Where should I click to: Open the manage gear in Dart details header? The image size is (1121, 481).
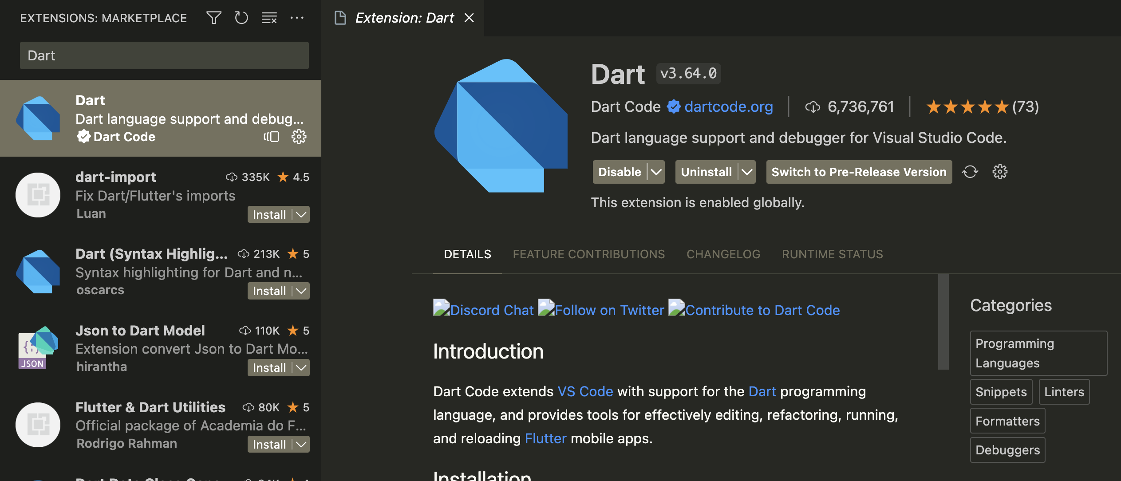1000,172
